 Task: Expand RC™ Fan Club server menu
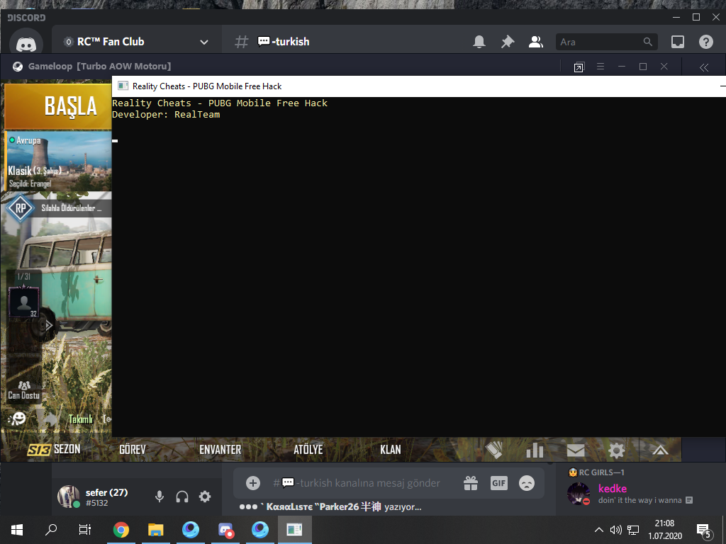203,42
